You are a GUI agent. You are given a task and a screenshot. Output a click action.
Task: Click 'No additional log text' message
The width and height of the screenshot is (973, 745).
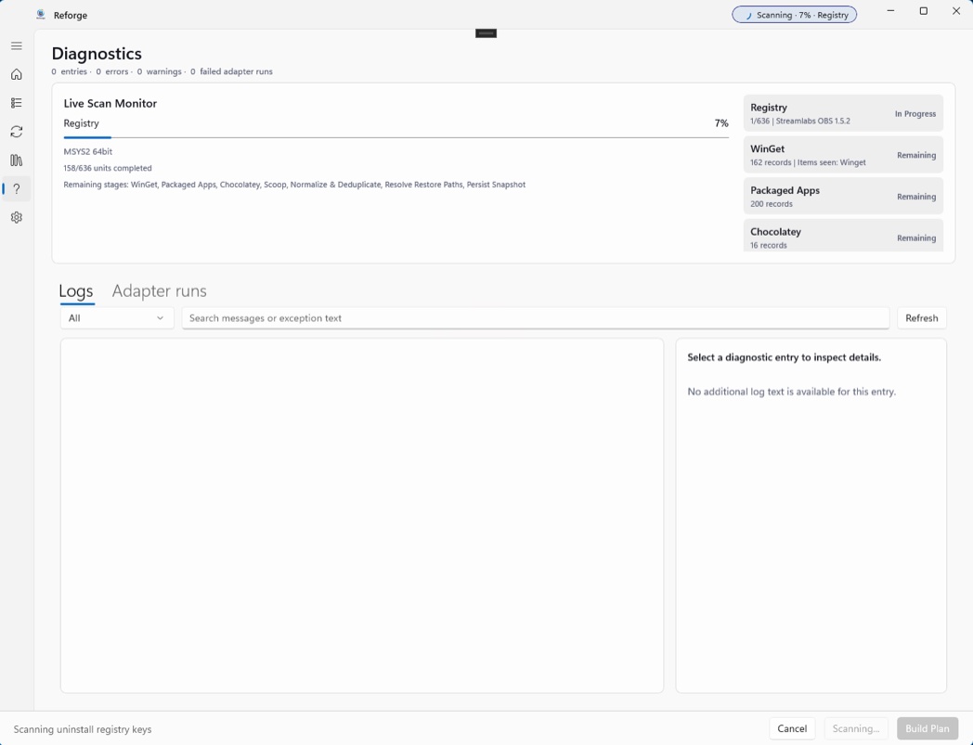tap(791, 392)
